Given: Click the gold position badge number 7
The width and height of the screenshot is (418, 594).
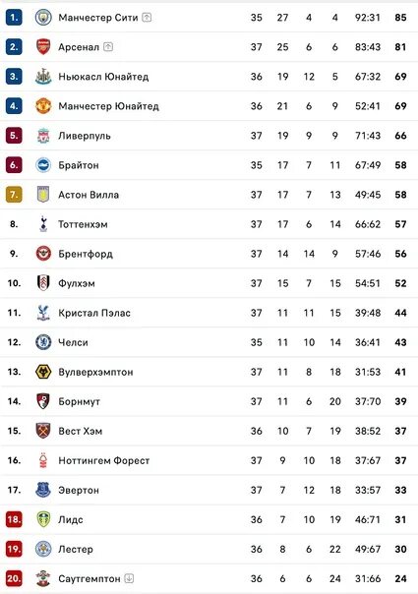Looking at the screenshot, I should (14, 195).
